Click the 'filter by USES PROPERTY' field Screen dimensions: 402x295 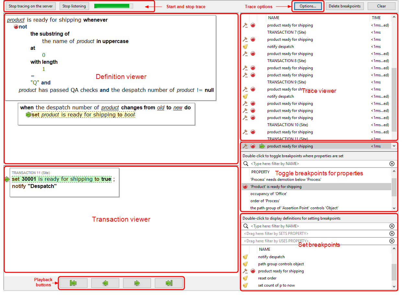click(x=316, y=241)
